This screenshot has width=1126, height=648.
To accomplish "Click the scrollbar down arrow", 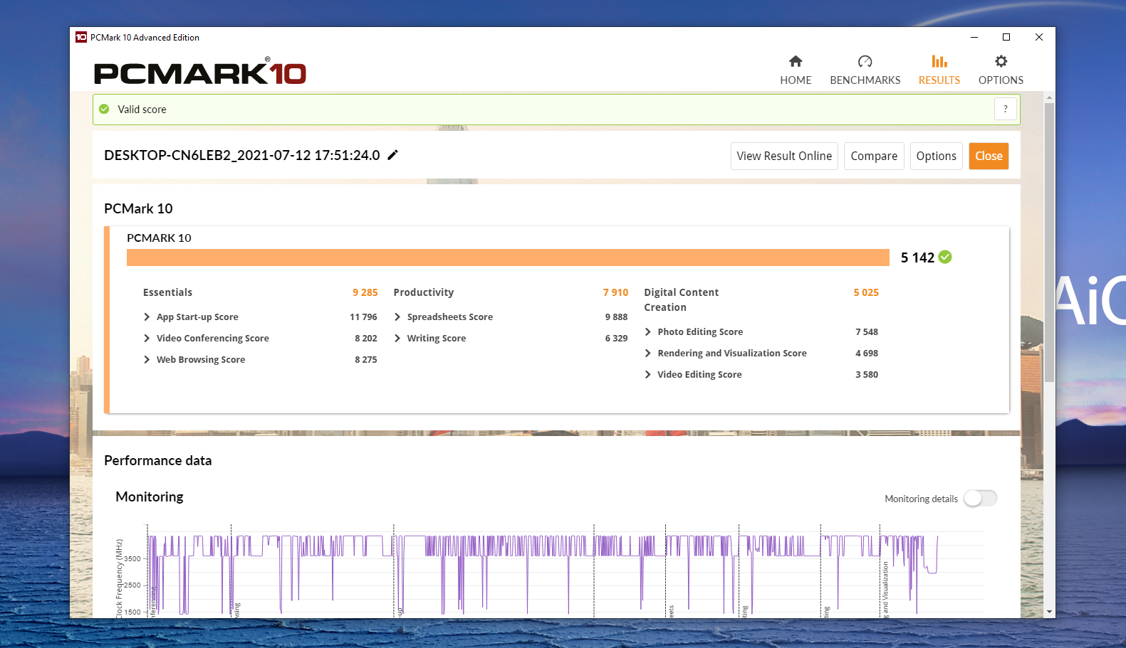I will coord(1049,612).
